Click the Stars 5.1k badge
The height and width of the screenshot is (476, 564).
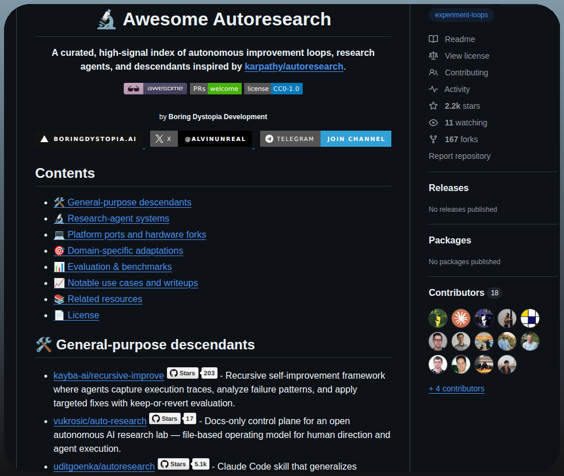[184, 464]
